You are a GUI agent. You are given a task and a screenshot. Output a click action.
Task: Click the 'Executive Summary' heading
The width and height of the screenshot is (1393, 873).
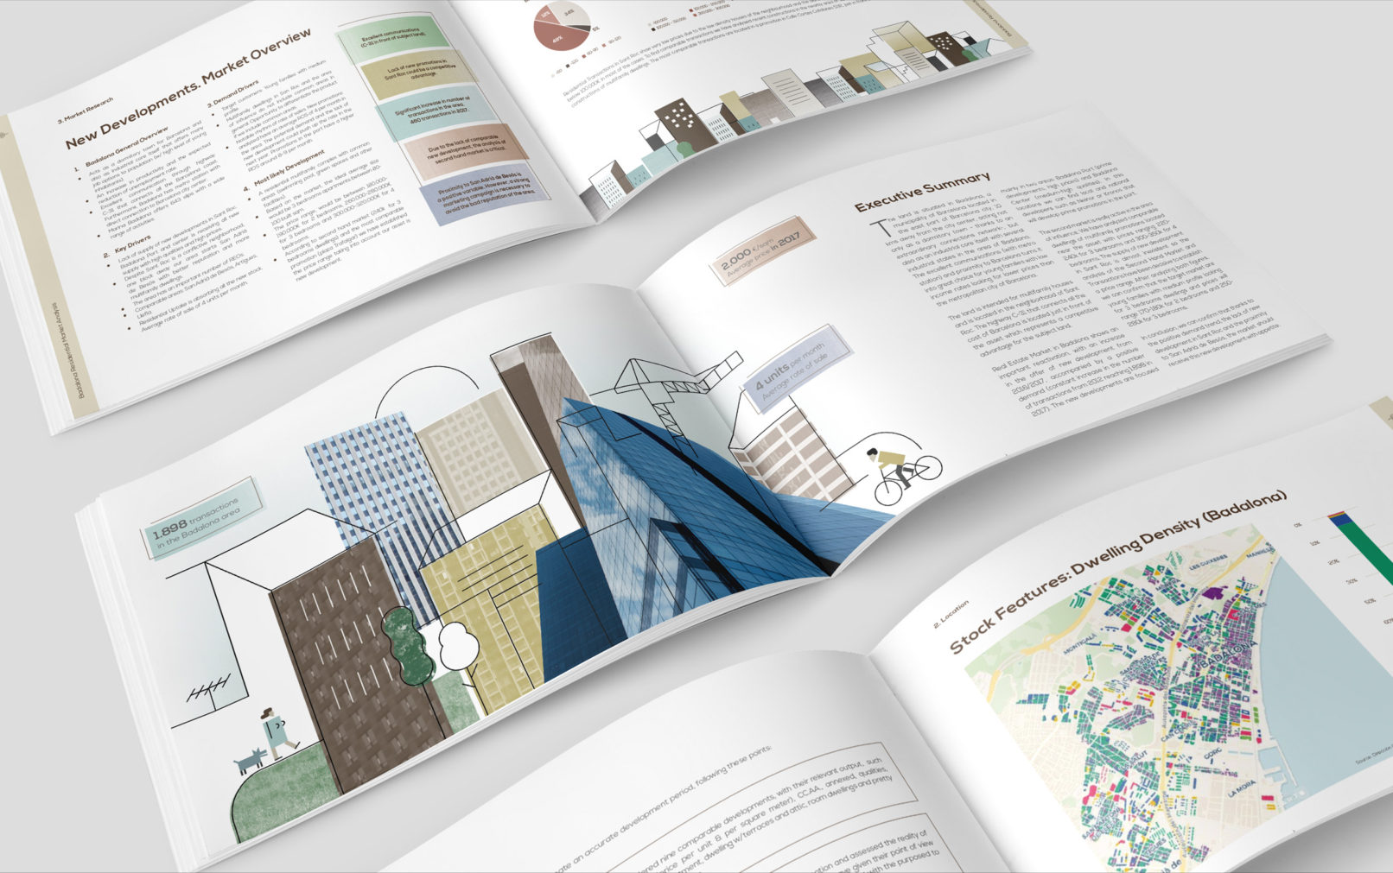(922, 192)
